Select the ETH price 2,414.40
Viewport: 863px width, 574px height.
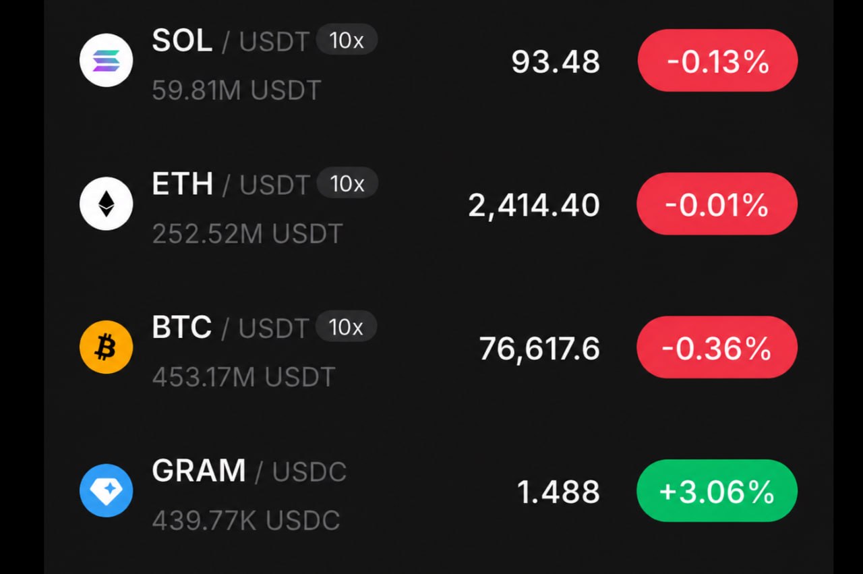pos(534,205)
